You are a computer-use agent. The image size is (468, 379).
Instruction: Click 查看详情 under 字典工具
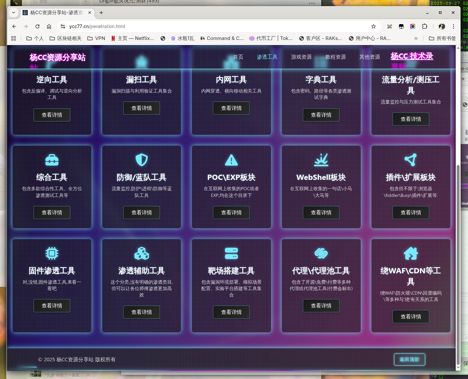tap(321, 115)
